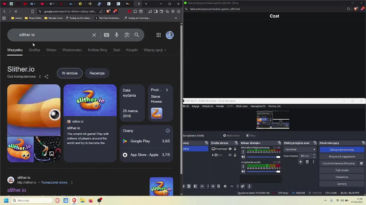
Task: Expand the live source group
Action: (213, 155)
